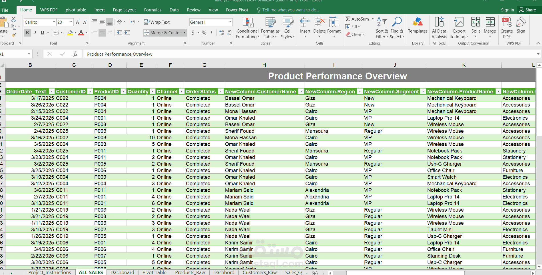Open Format as Table gallery
Viewport: 542px width, 275px height.
[x=270, y=28]
